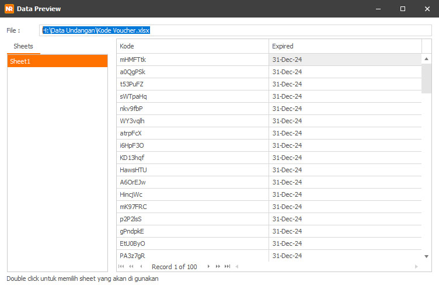Go to previous record in navigator

point(141,267)
